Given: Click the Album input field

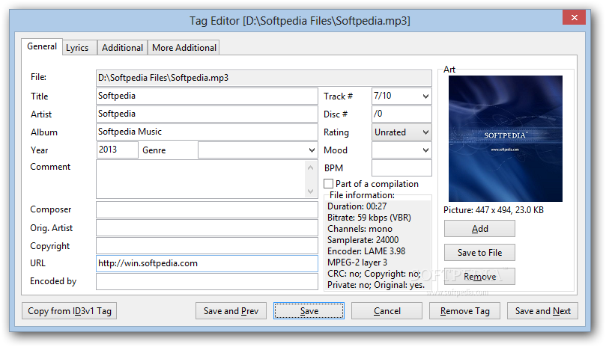Looking at the screenshot, I should (x=207, y=132).
